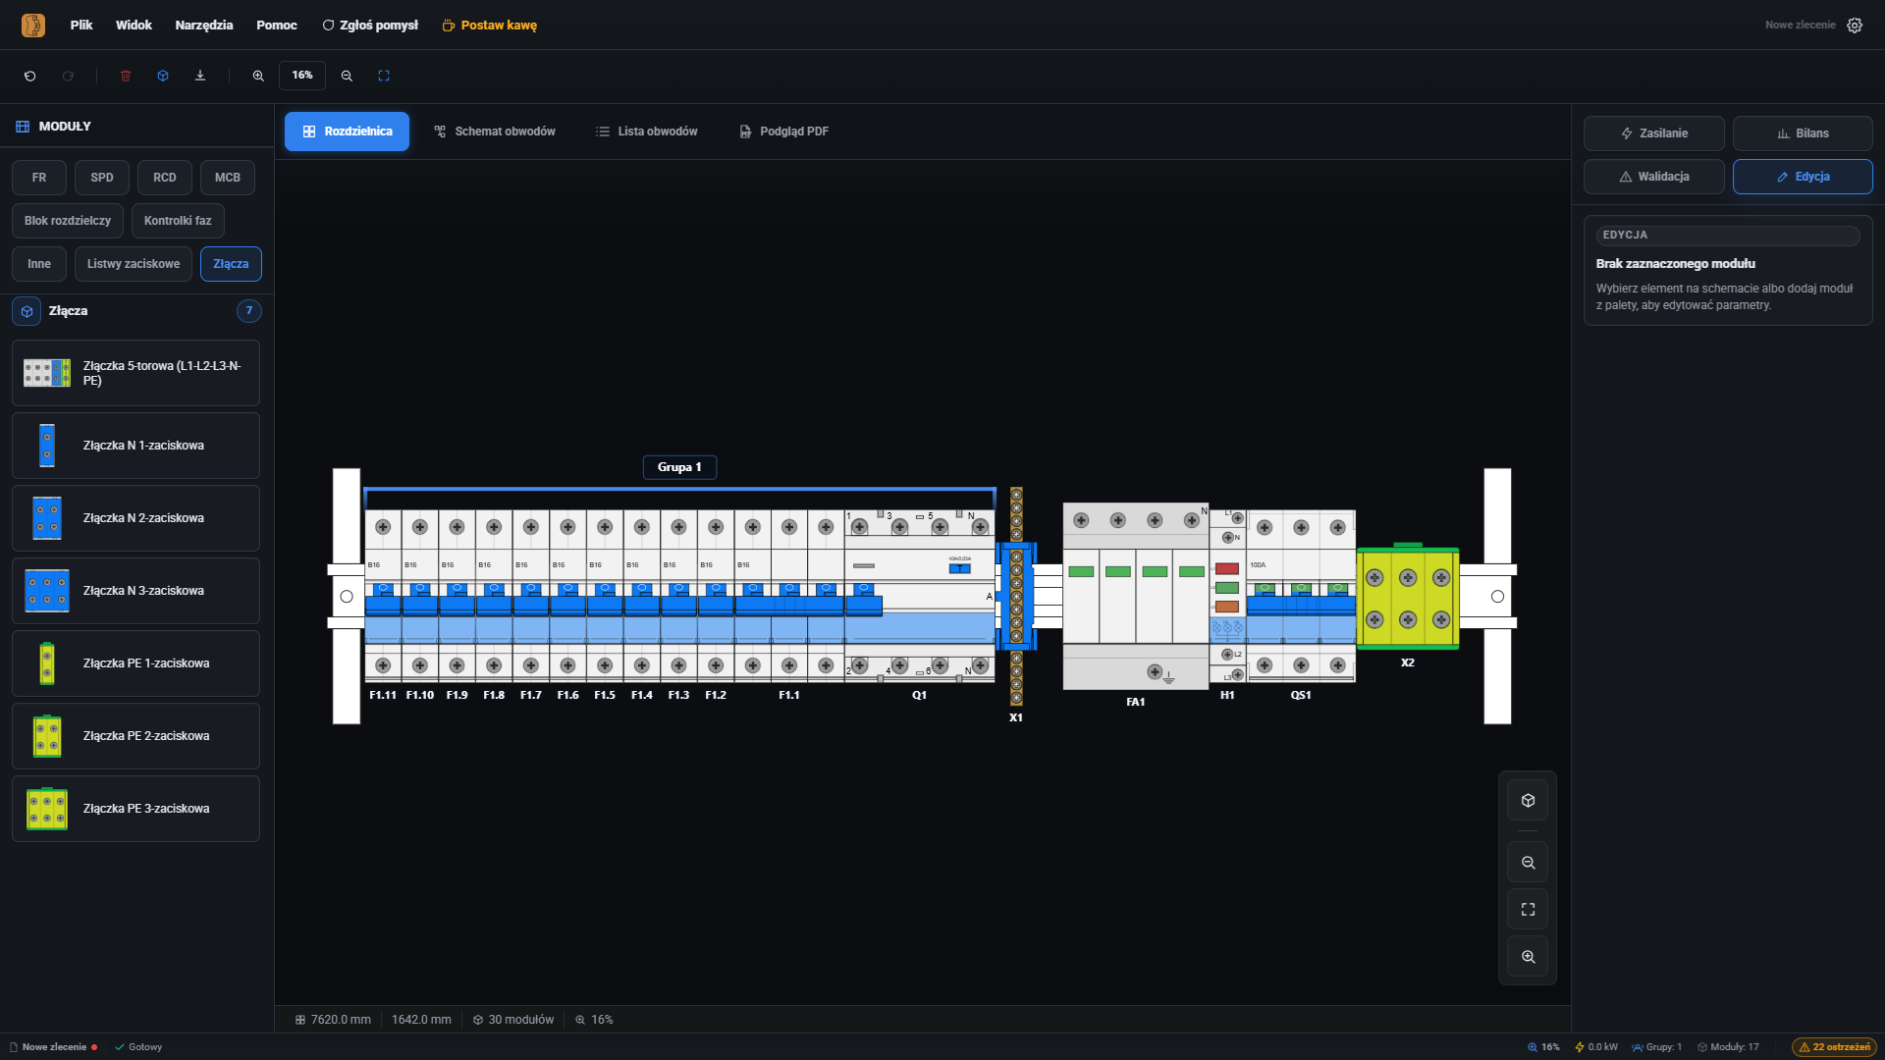Click the toolbar zoom-out magnifier
The height and width of the screenshot is (1060, 1885).
pos(347,76)
